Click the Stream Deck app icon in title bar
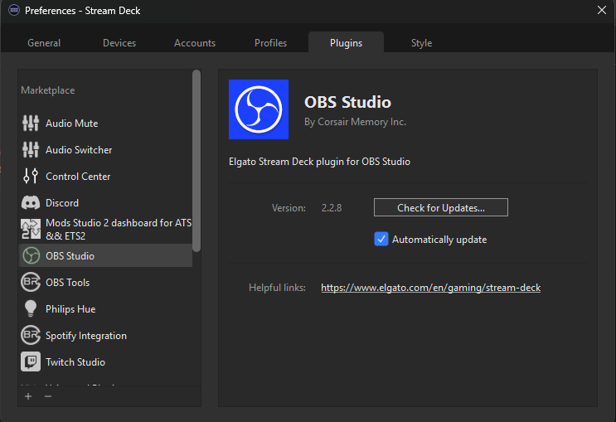 click(x=14, y=10)
